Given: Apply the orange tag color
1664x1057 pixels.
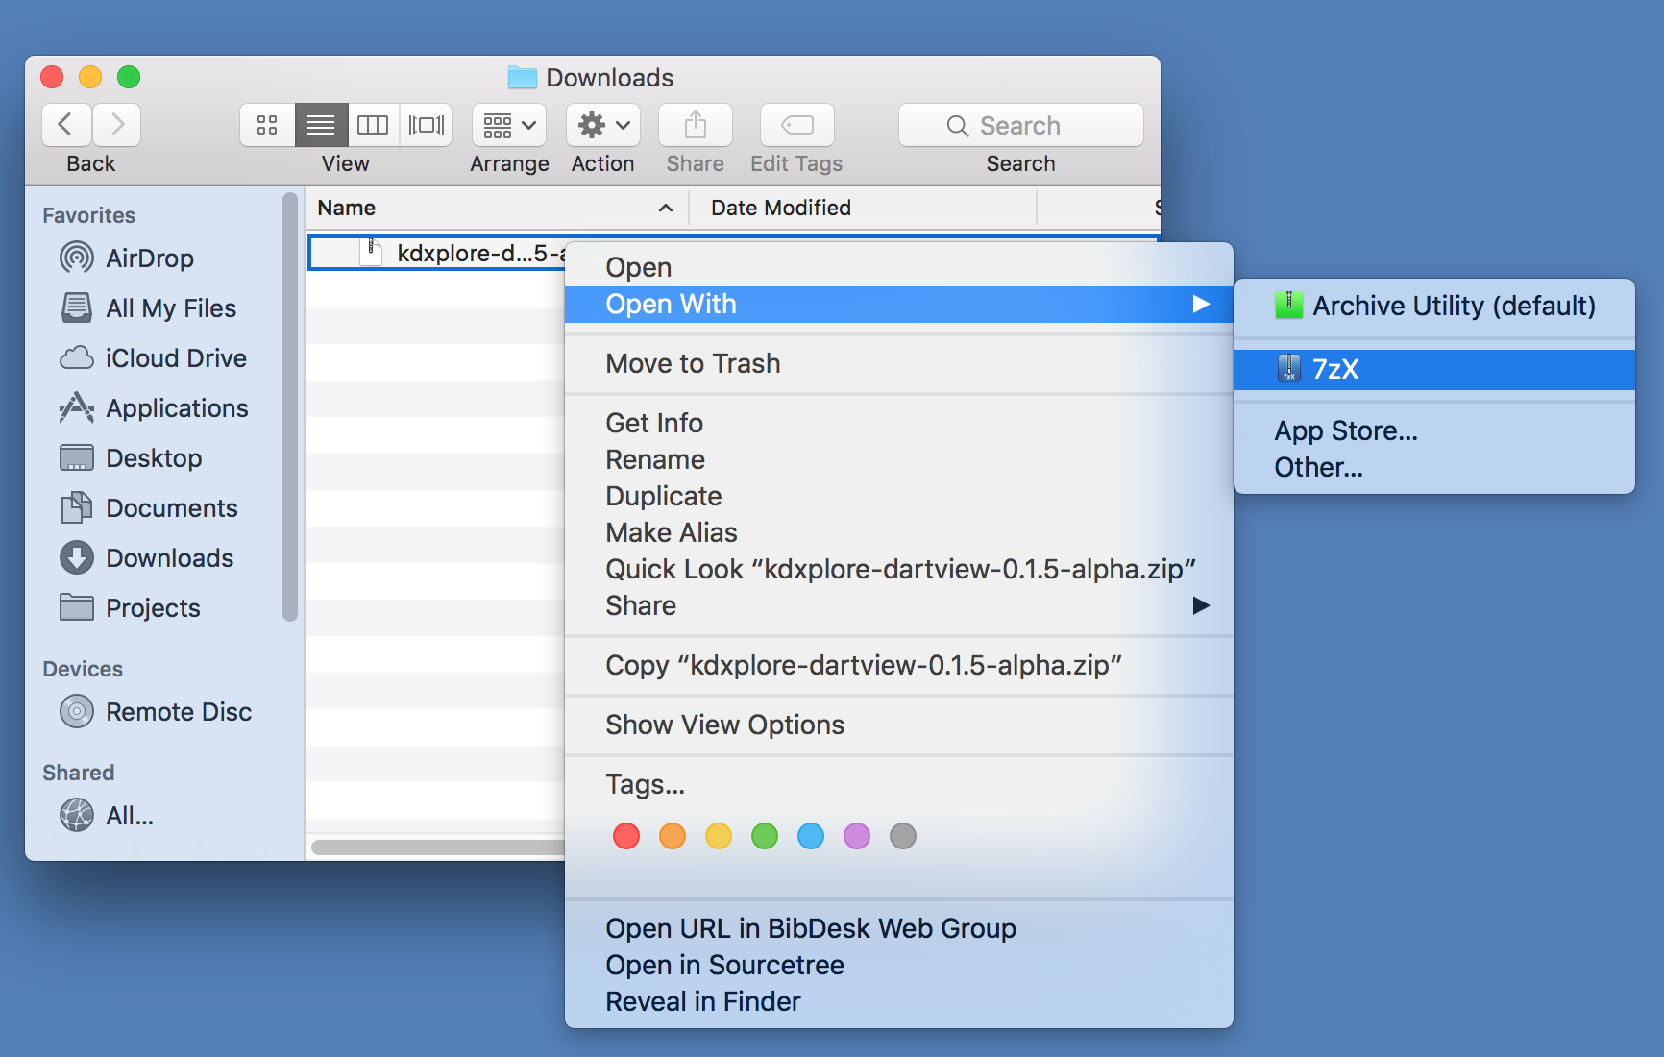Looking at the screenshot, I should tap(673, 836).
